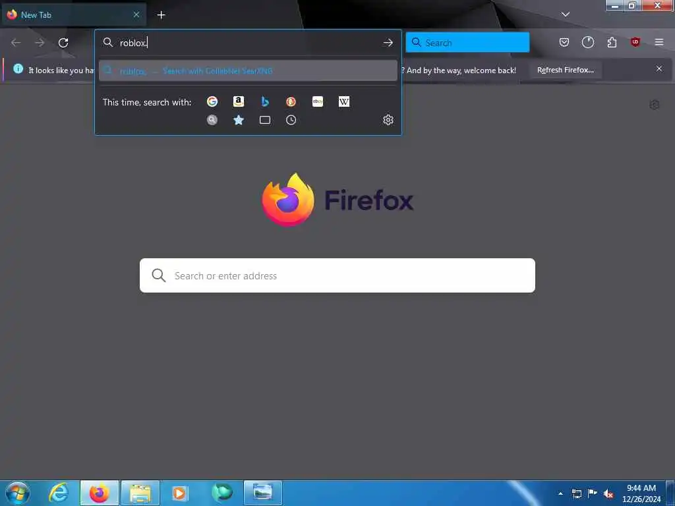This screenshot has height=506, width=675.
Task: Open the circular toolbar icon beside Pocket
Action: click(587, 42)
